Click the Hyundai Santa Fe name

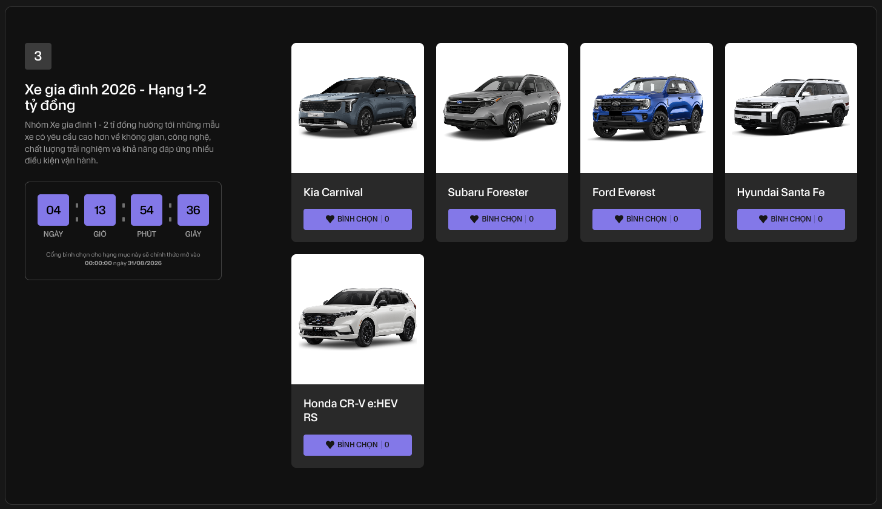point(781,192)
